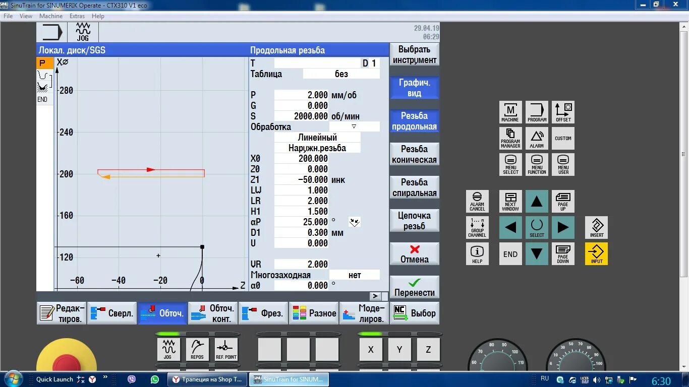This screenshot has width=689, height=387.
Task: Click the Цепочка резьб softkey
Action: tap(414, 221)
